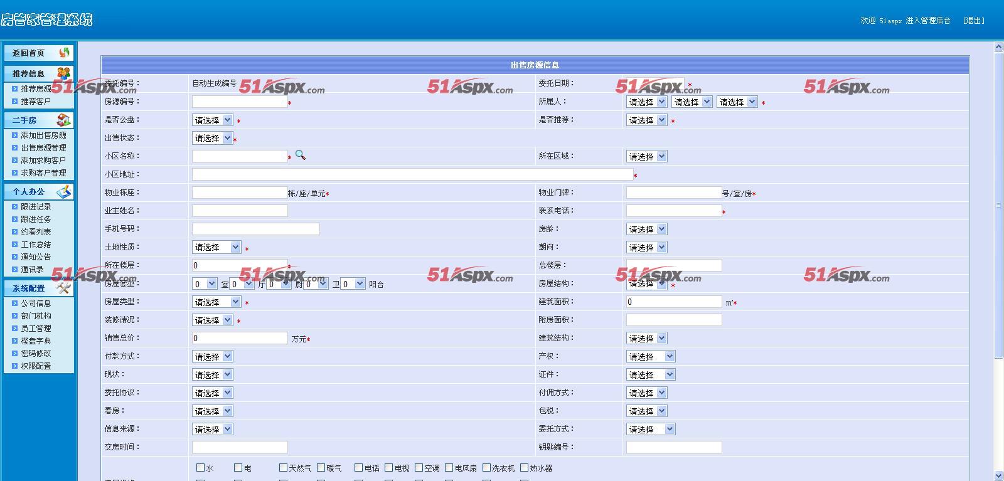Tick the 电话 checkbox
The height and width of the screenshot is (481, 1004).
point(359,467)
